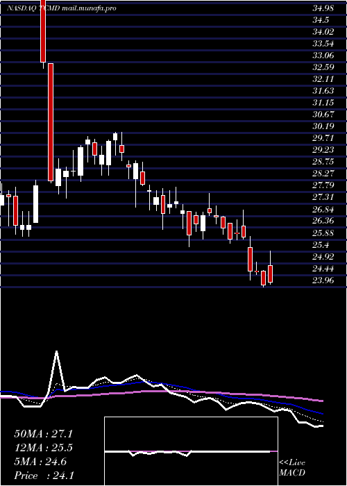The image size is (347, 486).
Task: Click the 29.71 price axis label
Action: [x=323, y=138]
